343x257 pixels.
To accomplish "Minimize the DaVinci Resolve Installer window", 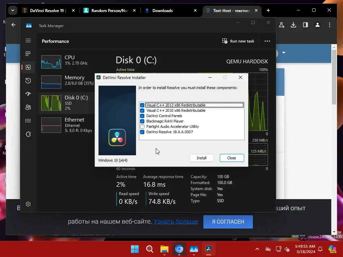I will point(210,77).
